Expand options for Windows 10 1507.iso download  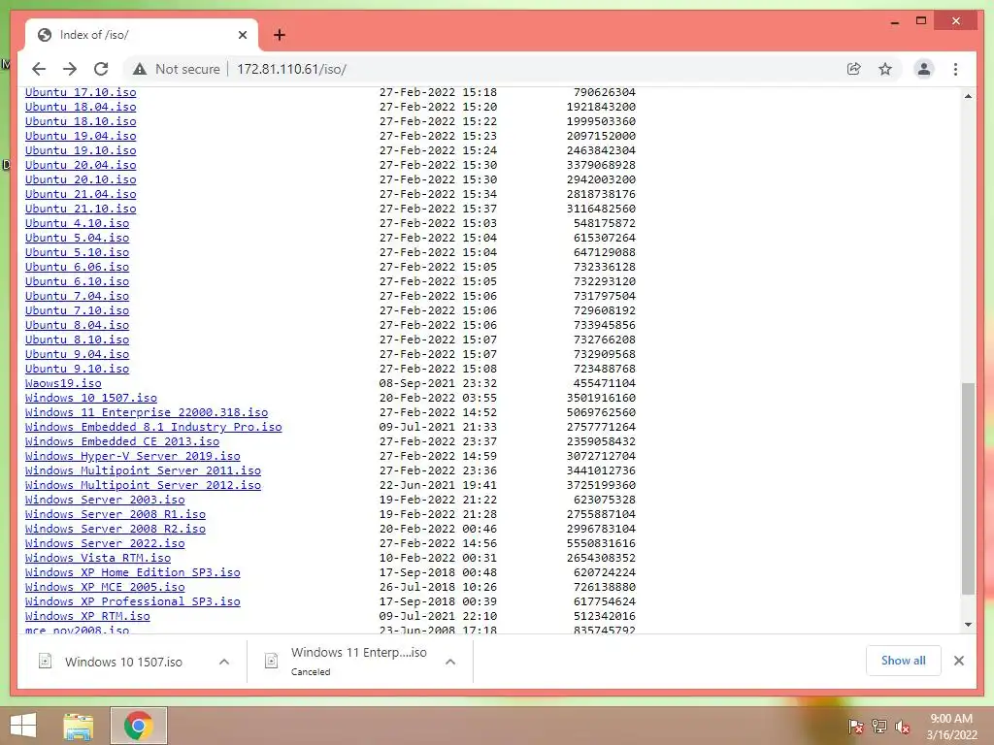(224, 662)
